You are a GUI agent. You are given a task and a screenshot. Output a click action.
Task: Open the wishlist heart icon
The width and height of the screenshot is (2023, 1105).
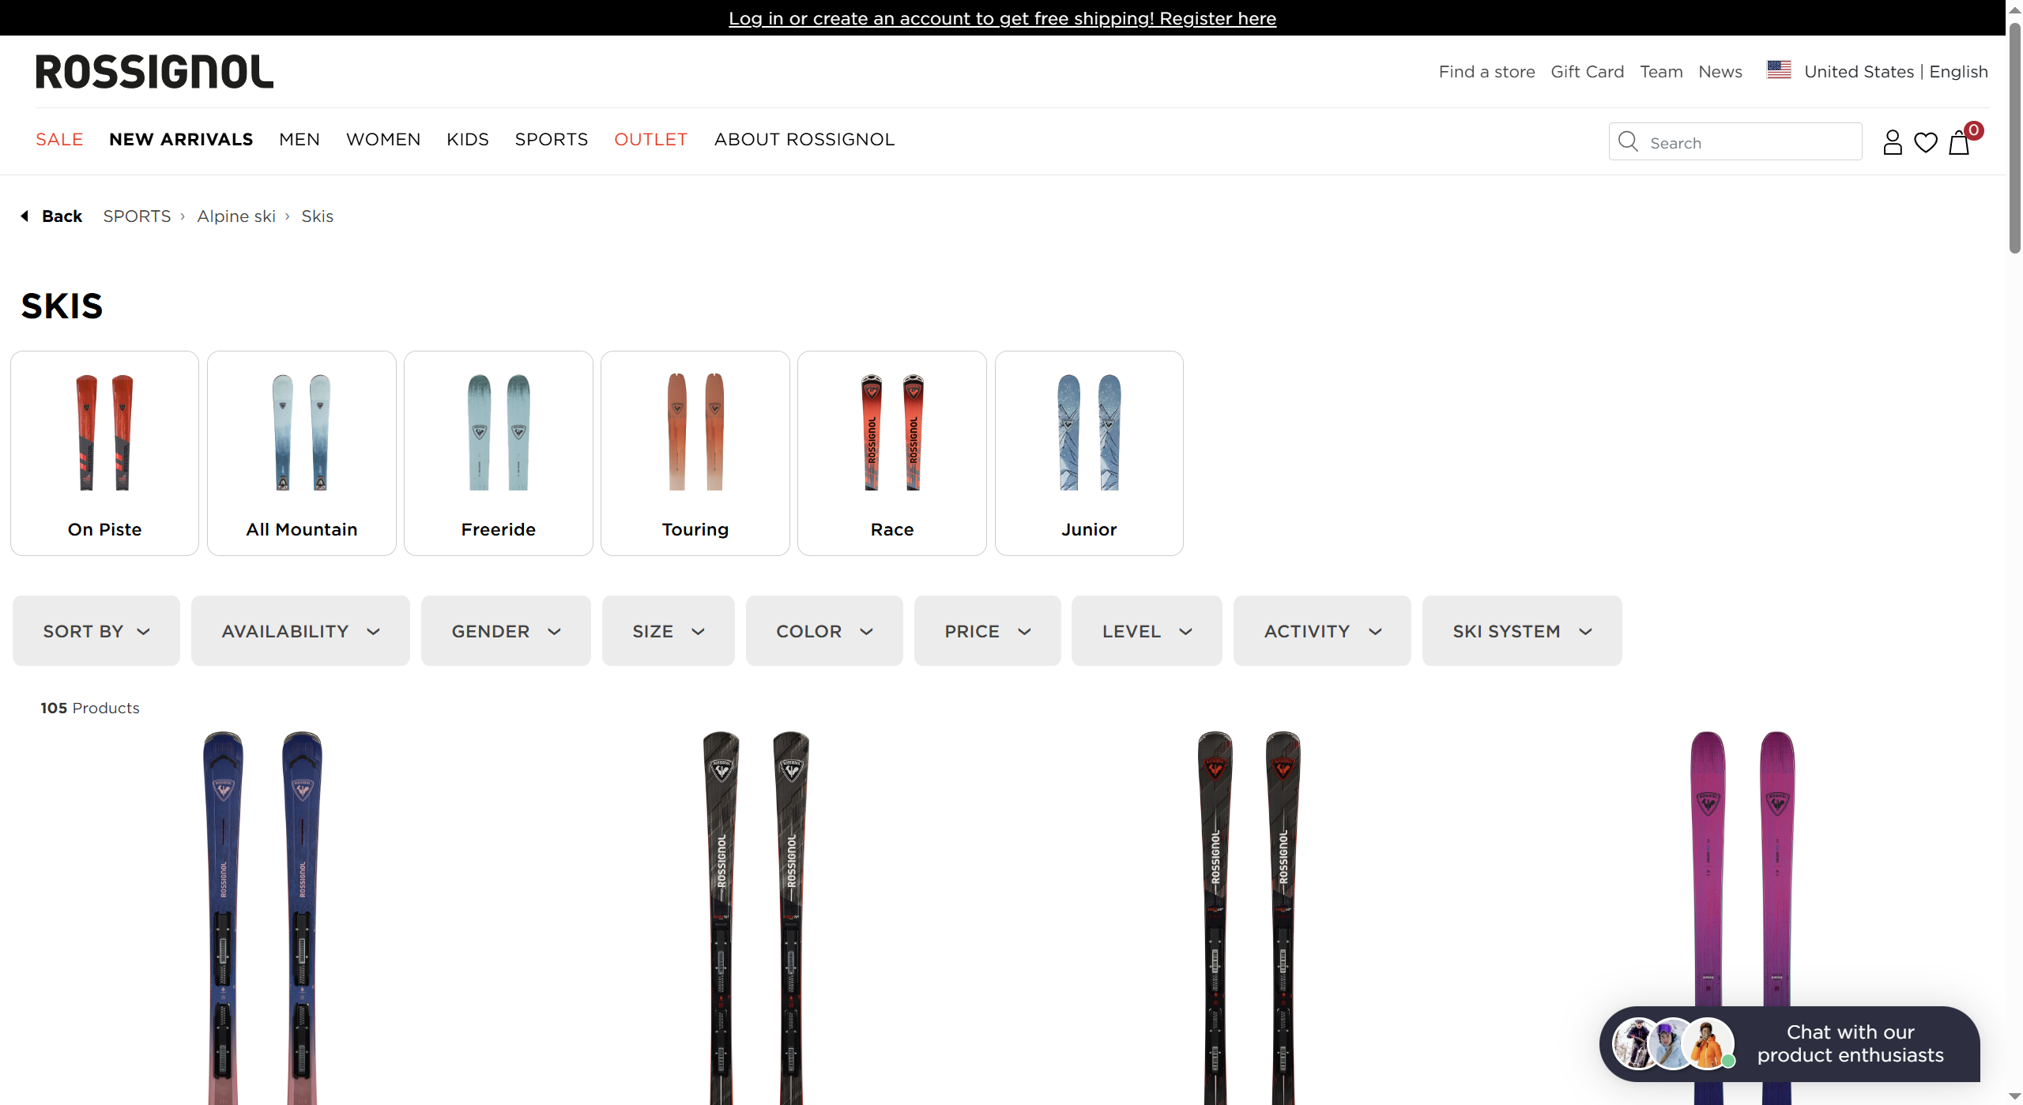(1926, 142)
